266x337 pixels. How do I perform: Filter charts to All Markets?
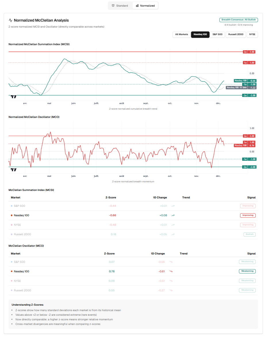point(181,35)
